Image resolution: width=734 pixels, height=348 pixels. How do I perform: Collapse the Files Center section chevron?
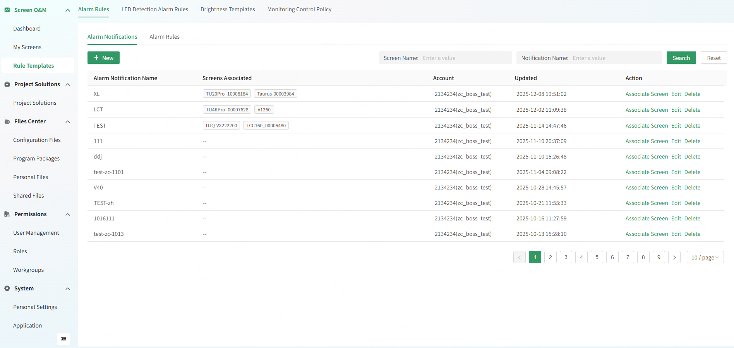[68, 121]
